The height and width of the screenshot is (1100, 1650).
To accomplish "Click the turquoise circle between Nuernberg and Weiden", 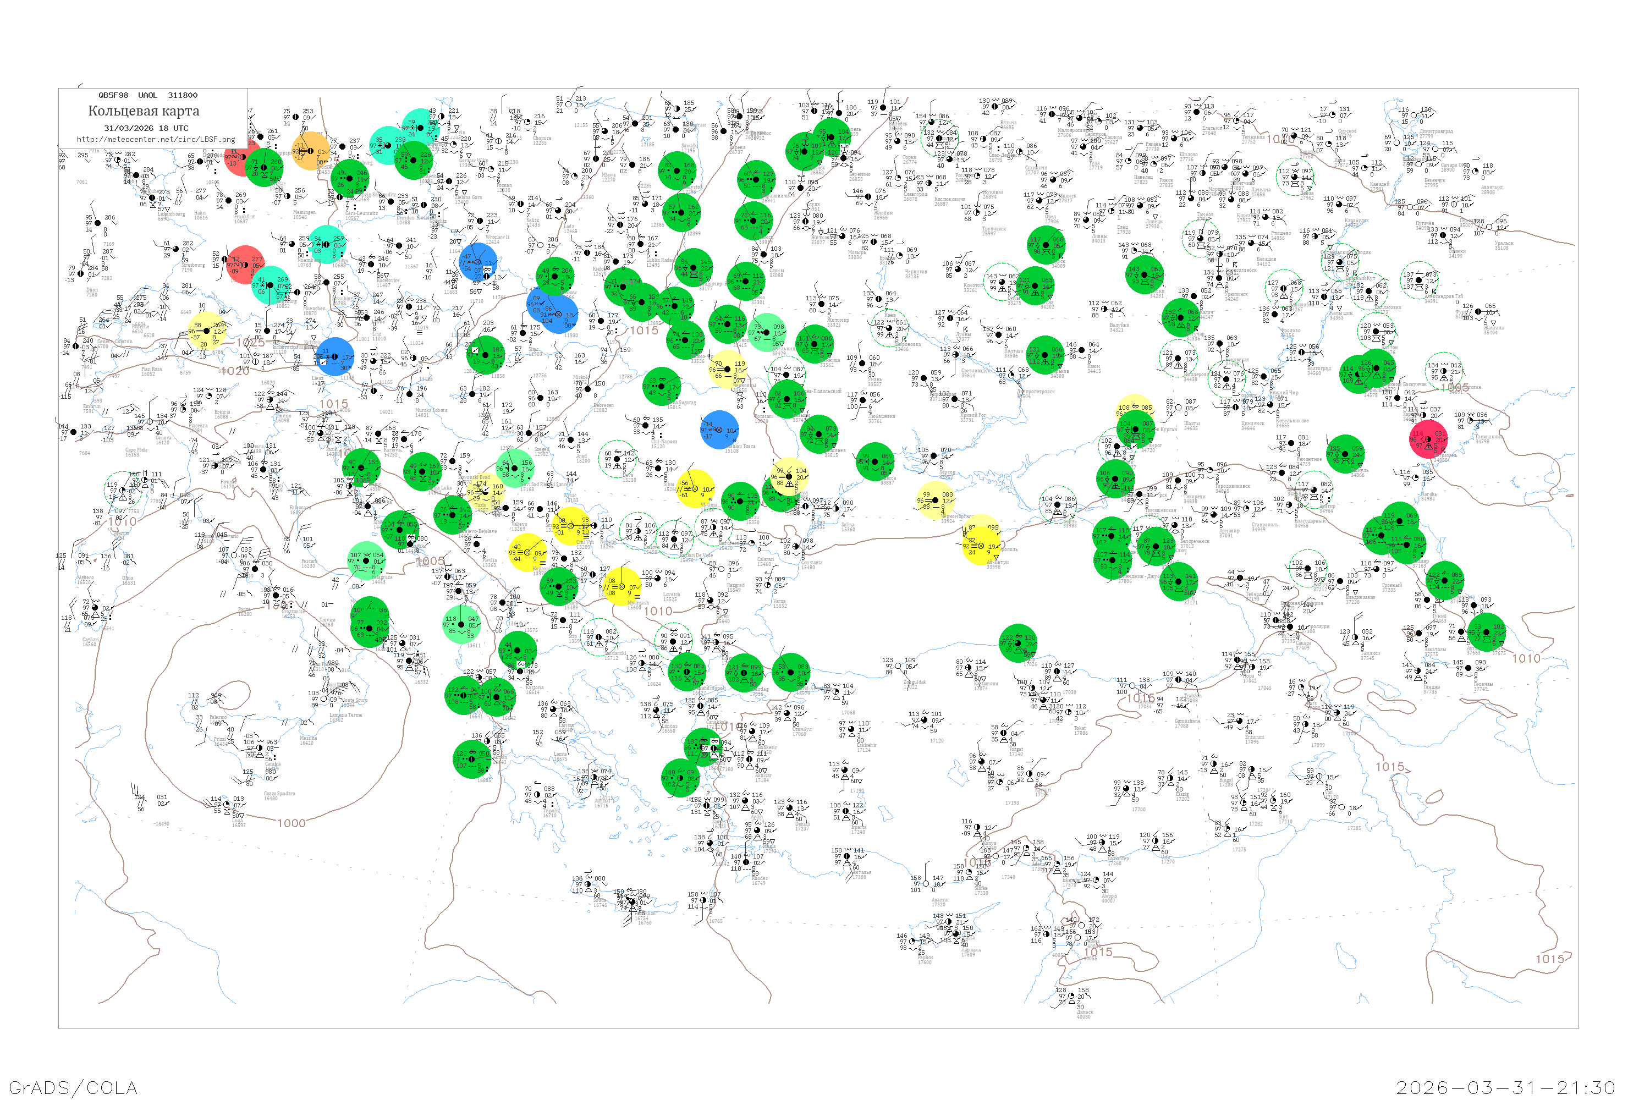I will [327, 244].
